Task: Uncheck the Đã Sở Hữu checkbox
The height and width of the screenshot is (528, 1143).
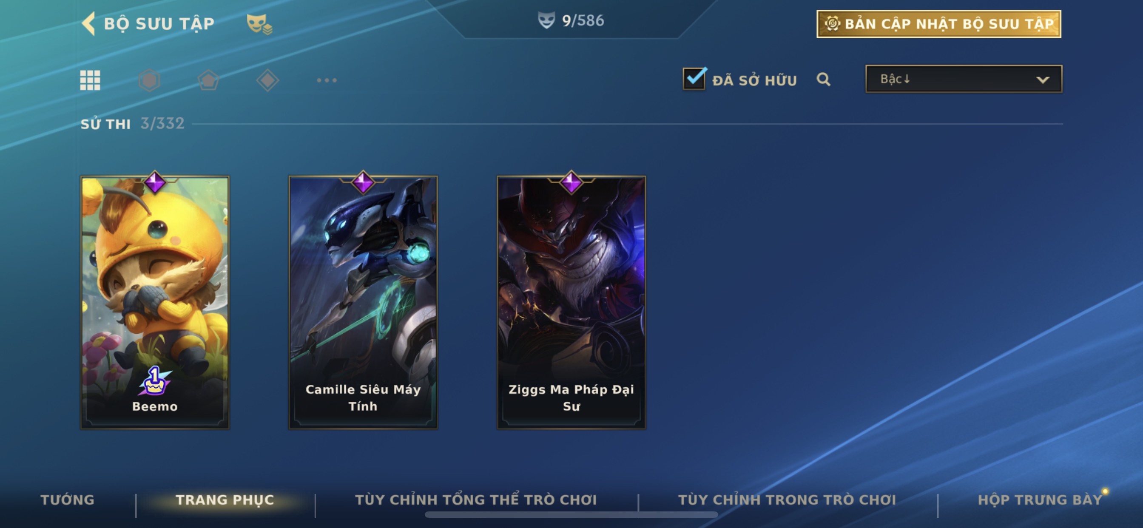Action: point(694,79)
